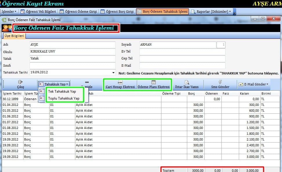Image resolution: width=282 pixels, height=172 pixels.
Task: Open Cari Hesap Ekstresi statement
Action: click(120, 85)
